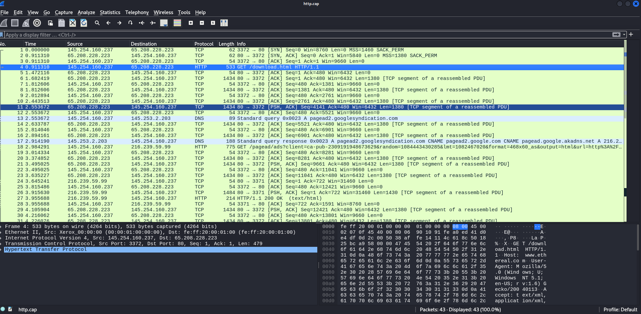Screen dimensions: 641x314
Task: Close this capture file using the X document icon
Action: 73,23
